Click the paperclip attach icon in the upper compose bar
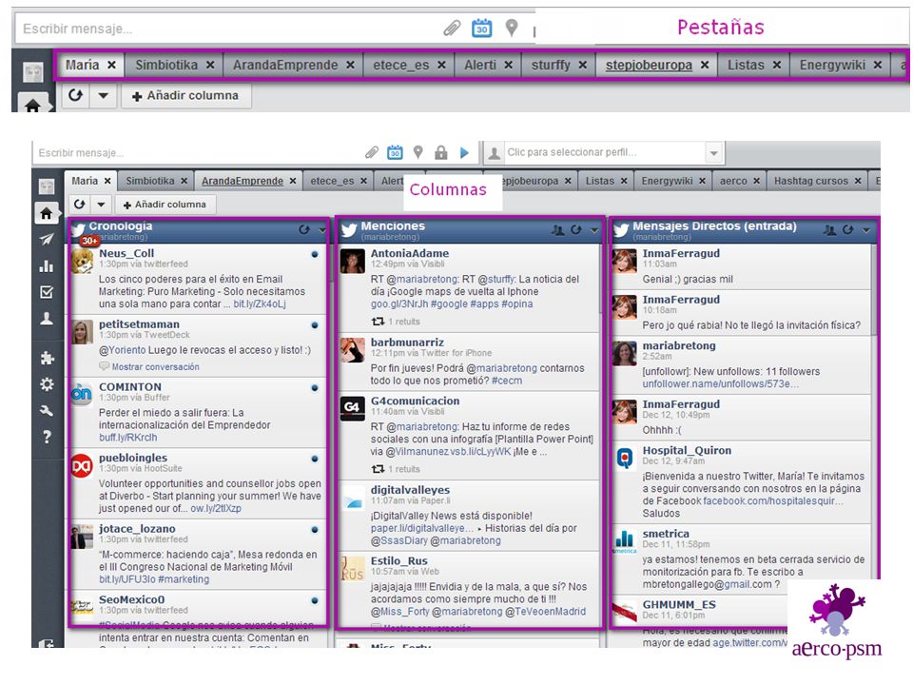Viewport: 913px width, 685px height. tap(452, 28)
